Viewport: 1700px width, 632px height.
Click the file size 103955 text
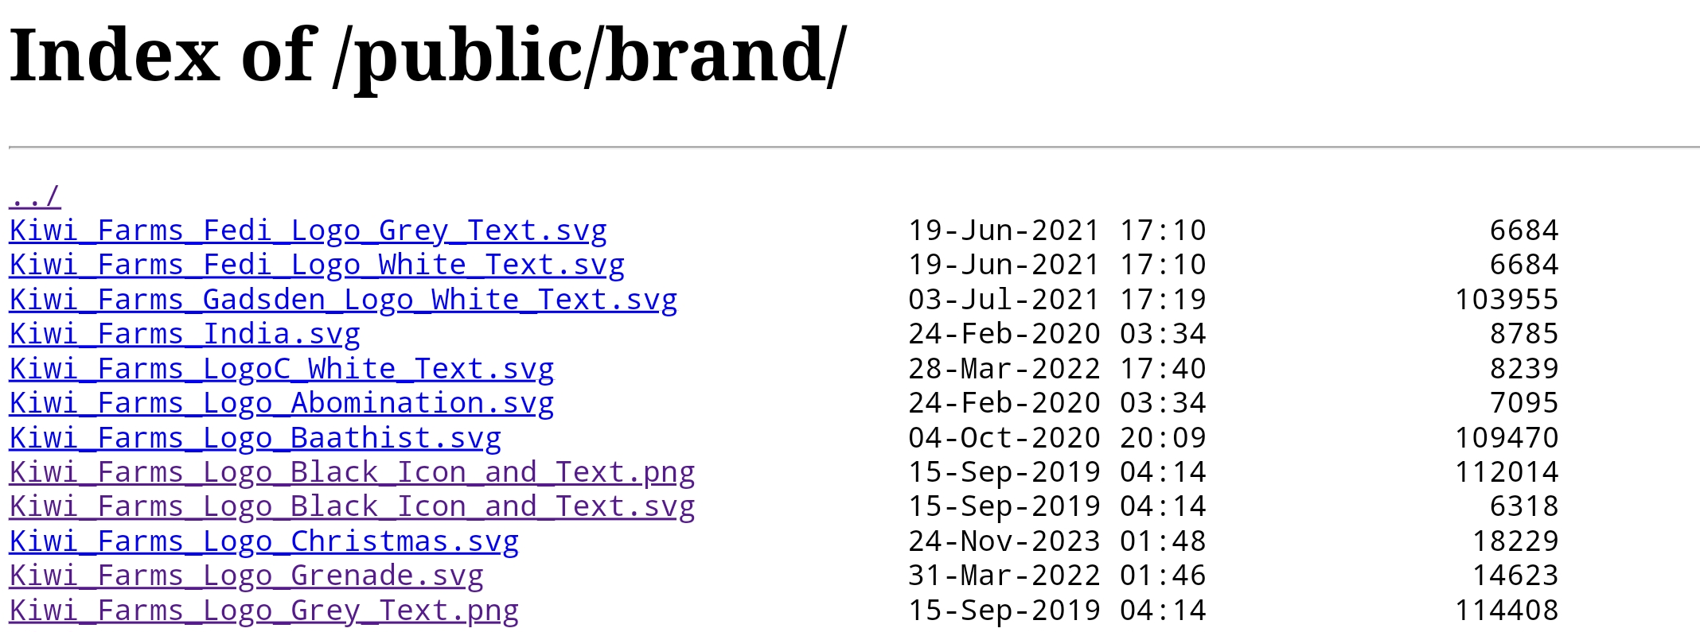[1507, 300]
